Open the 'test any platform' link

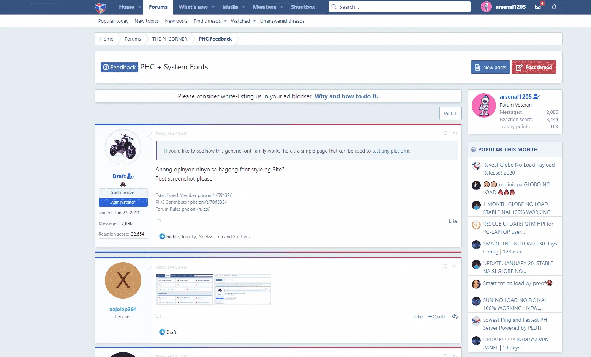click(x=391, y=151)
